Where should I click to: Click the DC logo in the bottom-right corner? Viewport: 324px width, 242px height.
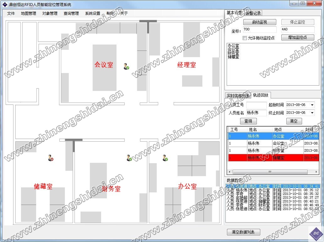(x=316, y=234)
